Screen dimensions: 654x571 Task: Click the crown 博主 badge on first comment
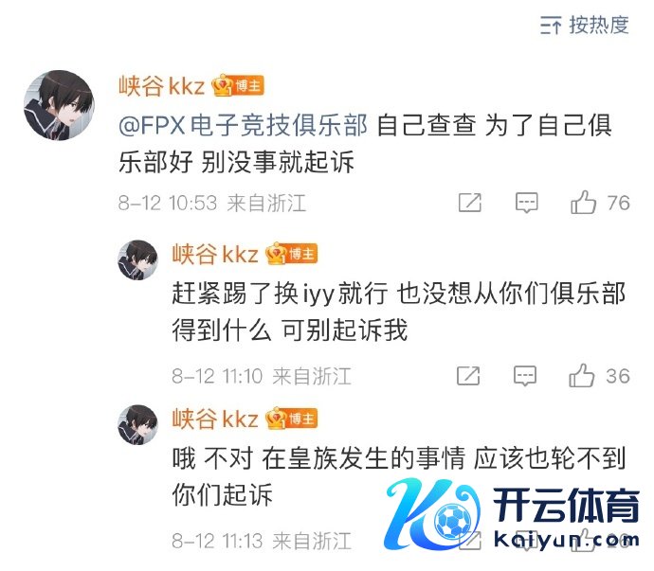[x=238, y=86]
